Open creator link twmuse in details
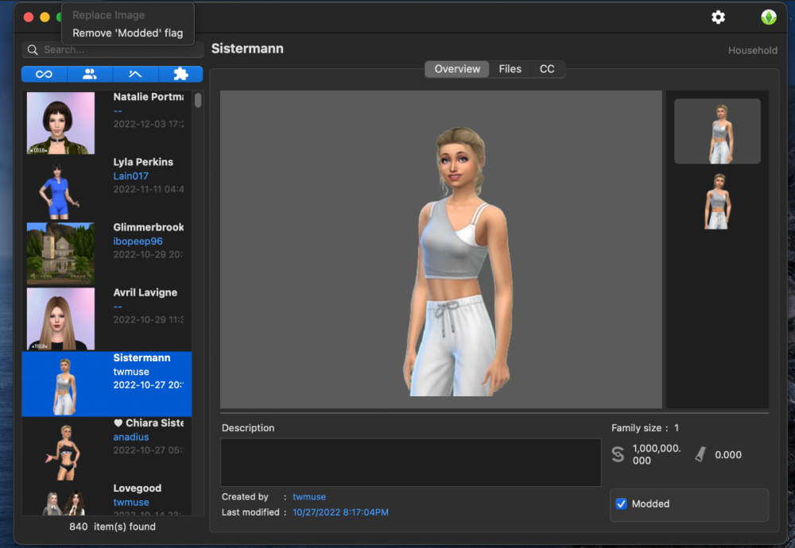795x548 pixels. pos(309,497)
